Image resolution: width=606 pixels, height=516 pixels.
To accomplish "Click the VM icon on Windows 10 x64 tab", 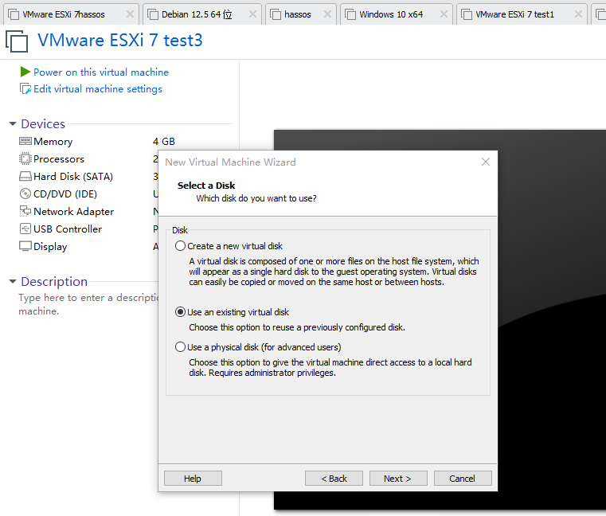I will coord(350,14).
